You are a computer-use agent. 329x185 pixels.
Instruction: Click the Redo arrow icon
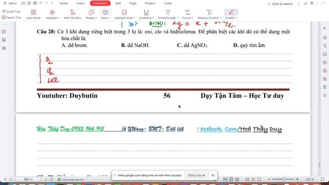point(46,4)
